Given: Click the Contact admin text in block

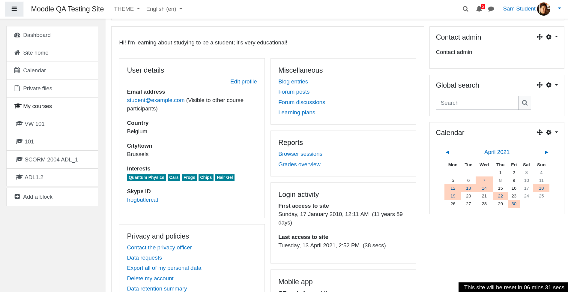Looking at the screenshot, I should [x=454, y=52].
